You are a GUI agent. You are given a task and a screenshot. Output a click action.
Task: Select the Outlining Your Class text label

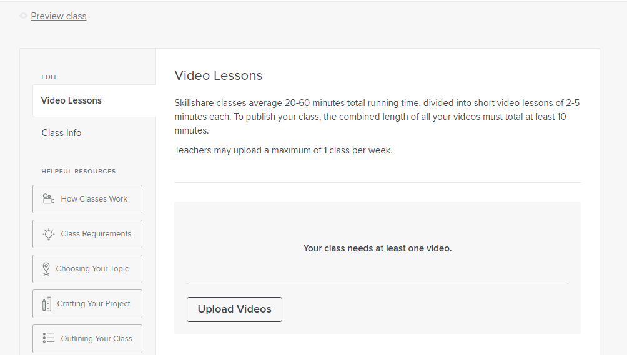(x=96, y=339)
